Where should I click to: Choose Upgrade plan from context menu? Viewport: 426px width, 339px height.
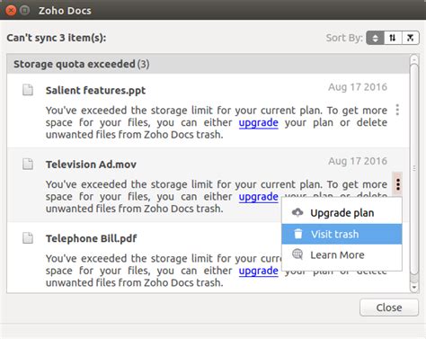(x=342, y=213)
